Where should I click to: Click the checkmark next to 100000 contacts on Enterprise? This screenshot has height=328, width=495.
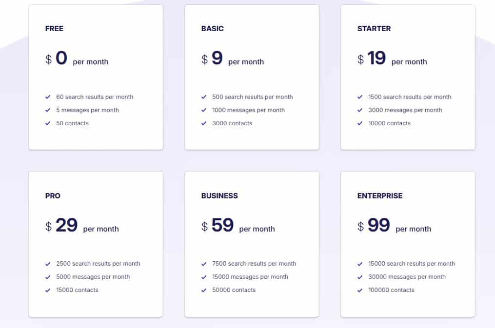click(x=360, y=290)
